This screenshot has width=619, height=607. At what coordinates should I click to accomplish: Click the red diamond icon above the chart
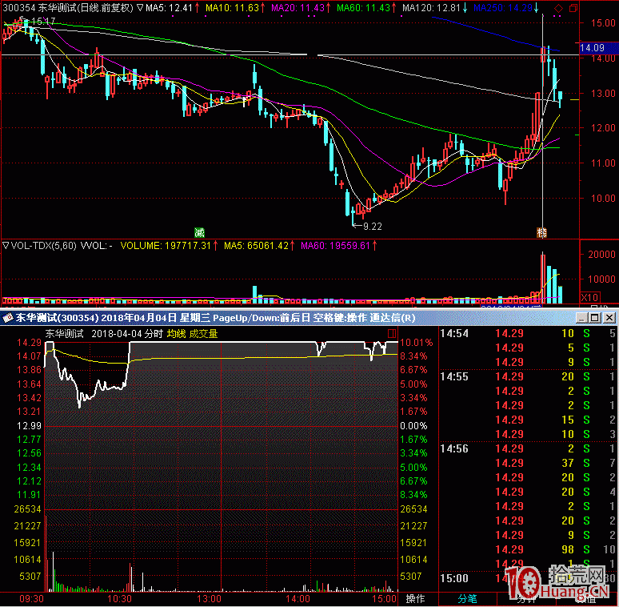(x=558, y=8)
